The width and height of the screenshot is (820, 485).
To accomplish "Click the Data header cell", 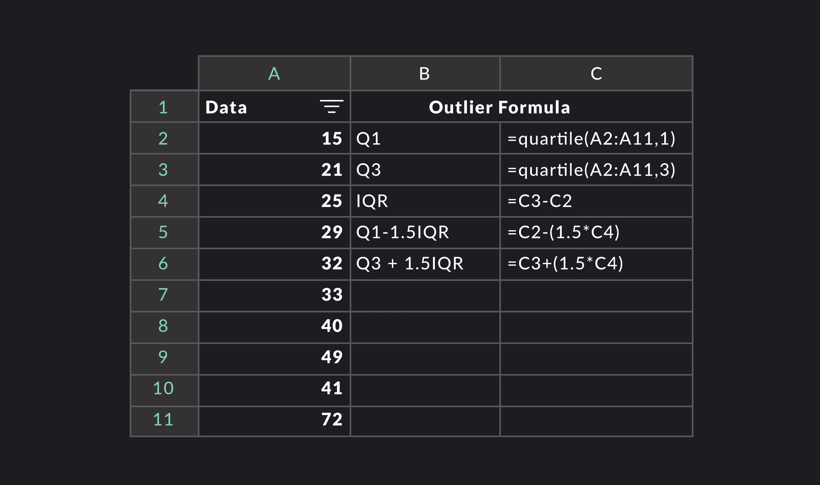I will 256,107.
